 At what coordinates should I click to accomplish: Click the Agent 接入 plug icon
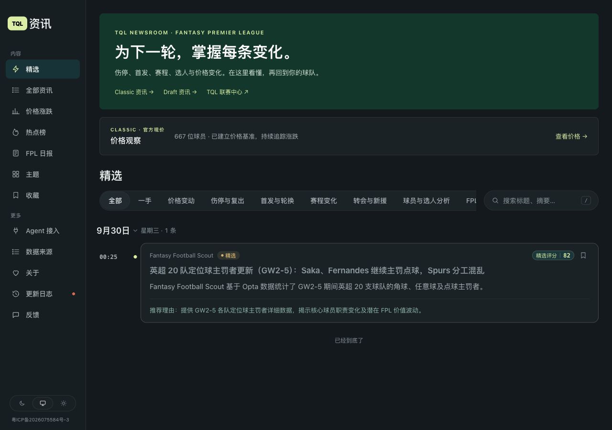click(x=16, y=231)
